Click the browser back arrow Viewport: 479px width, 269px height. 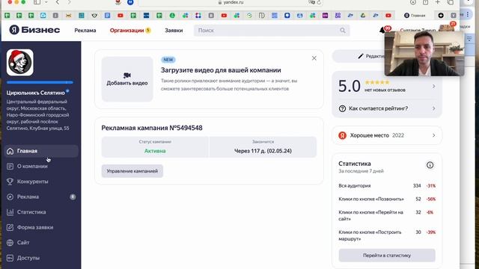coord(58,2)
